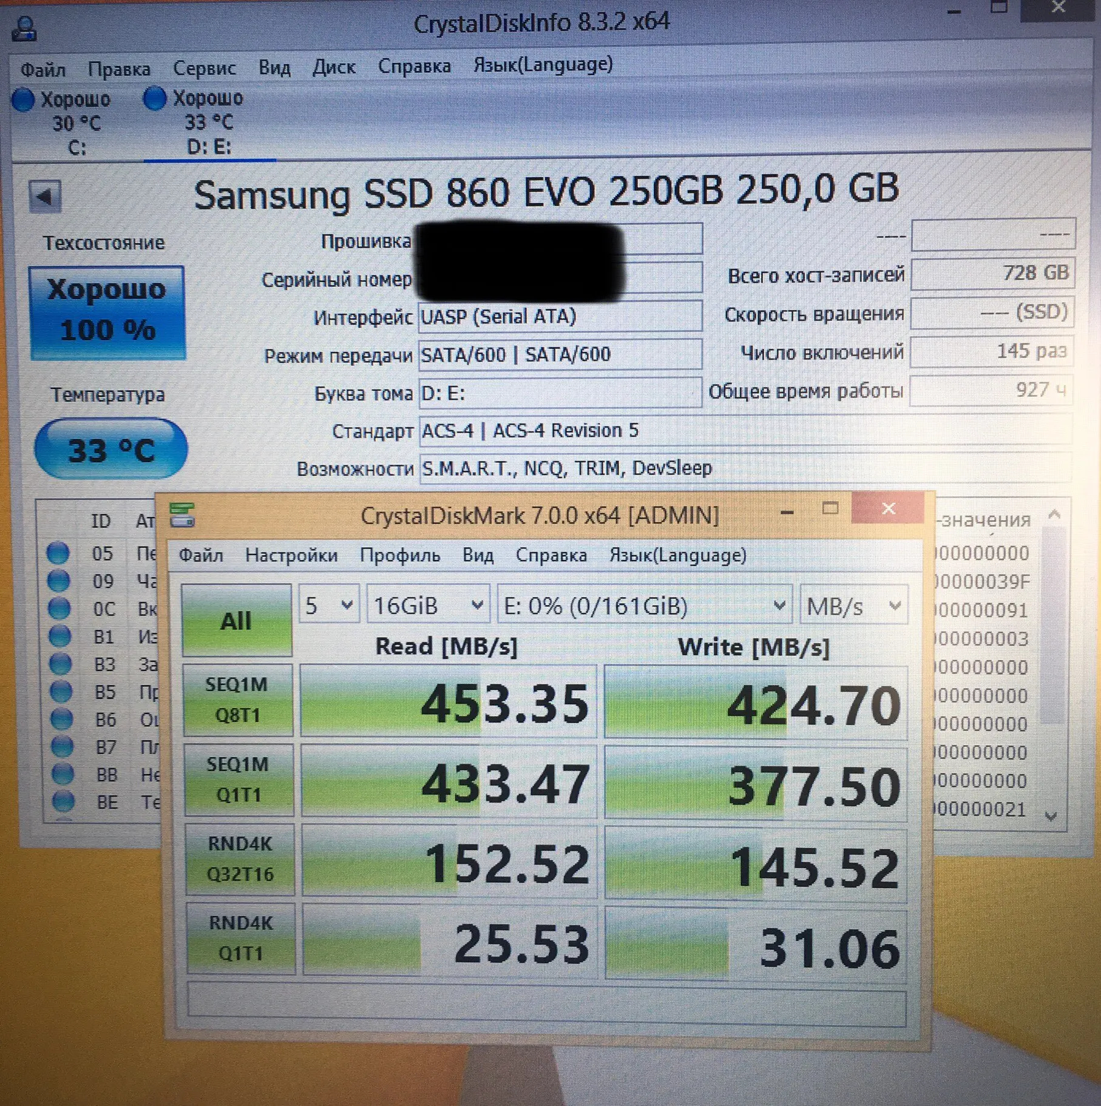The height and width of the screenshot is (1106, 1101).
Task: Click the RND4K Q32T16 write result 145.52
Action: (x=756, y=865)
